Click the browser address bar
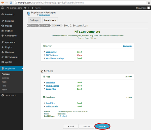This screenshot has height=130, width=151. coord(80,3)
